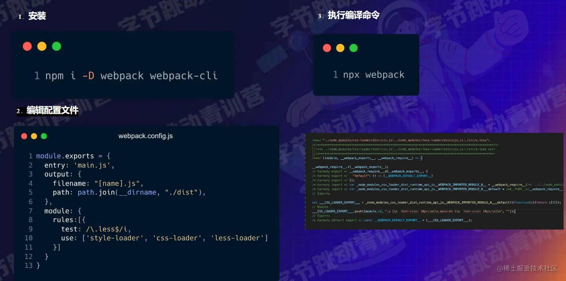Click the '编辑配置文件' heading

click(53, 110)
